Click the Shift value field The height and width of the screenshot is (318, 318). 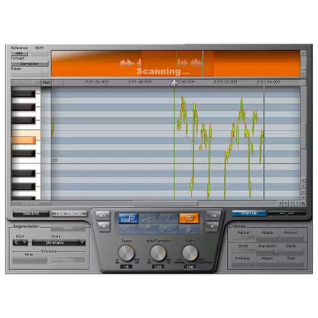[x=40, y=54]
